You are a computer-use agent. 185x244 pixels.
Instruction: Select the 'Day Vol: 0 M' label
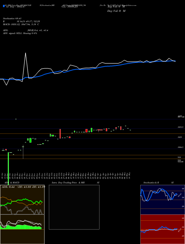click(116, 11)
